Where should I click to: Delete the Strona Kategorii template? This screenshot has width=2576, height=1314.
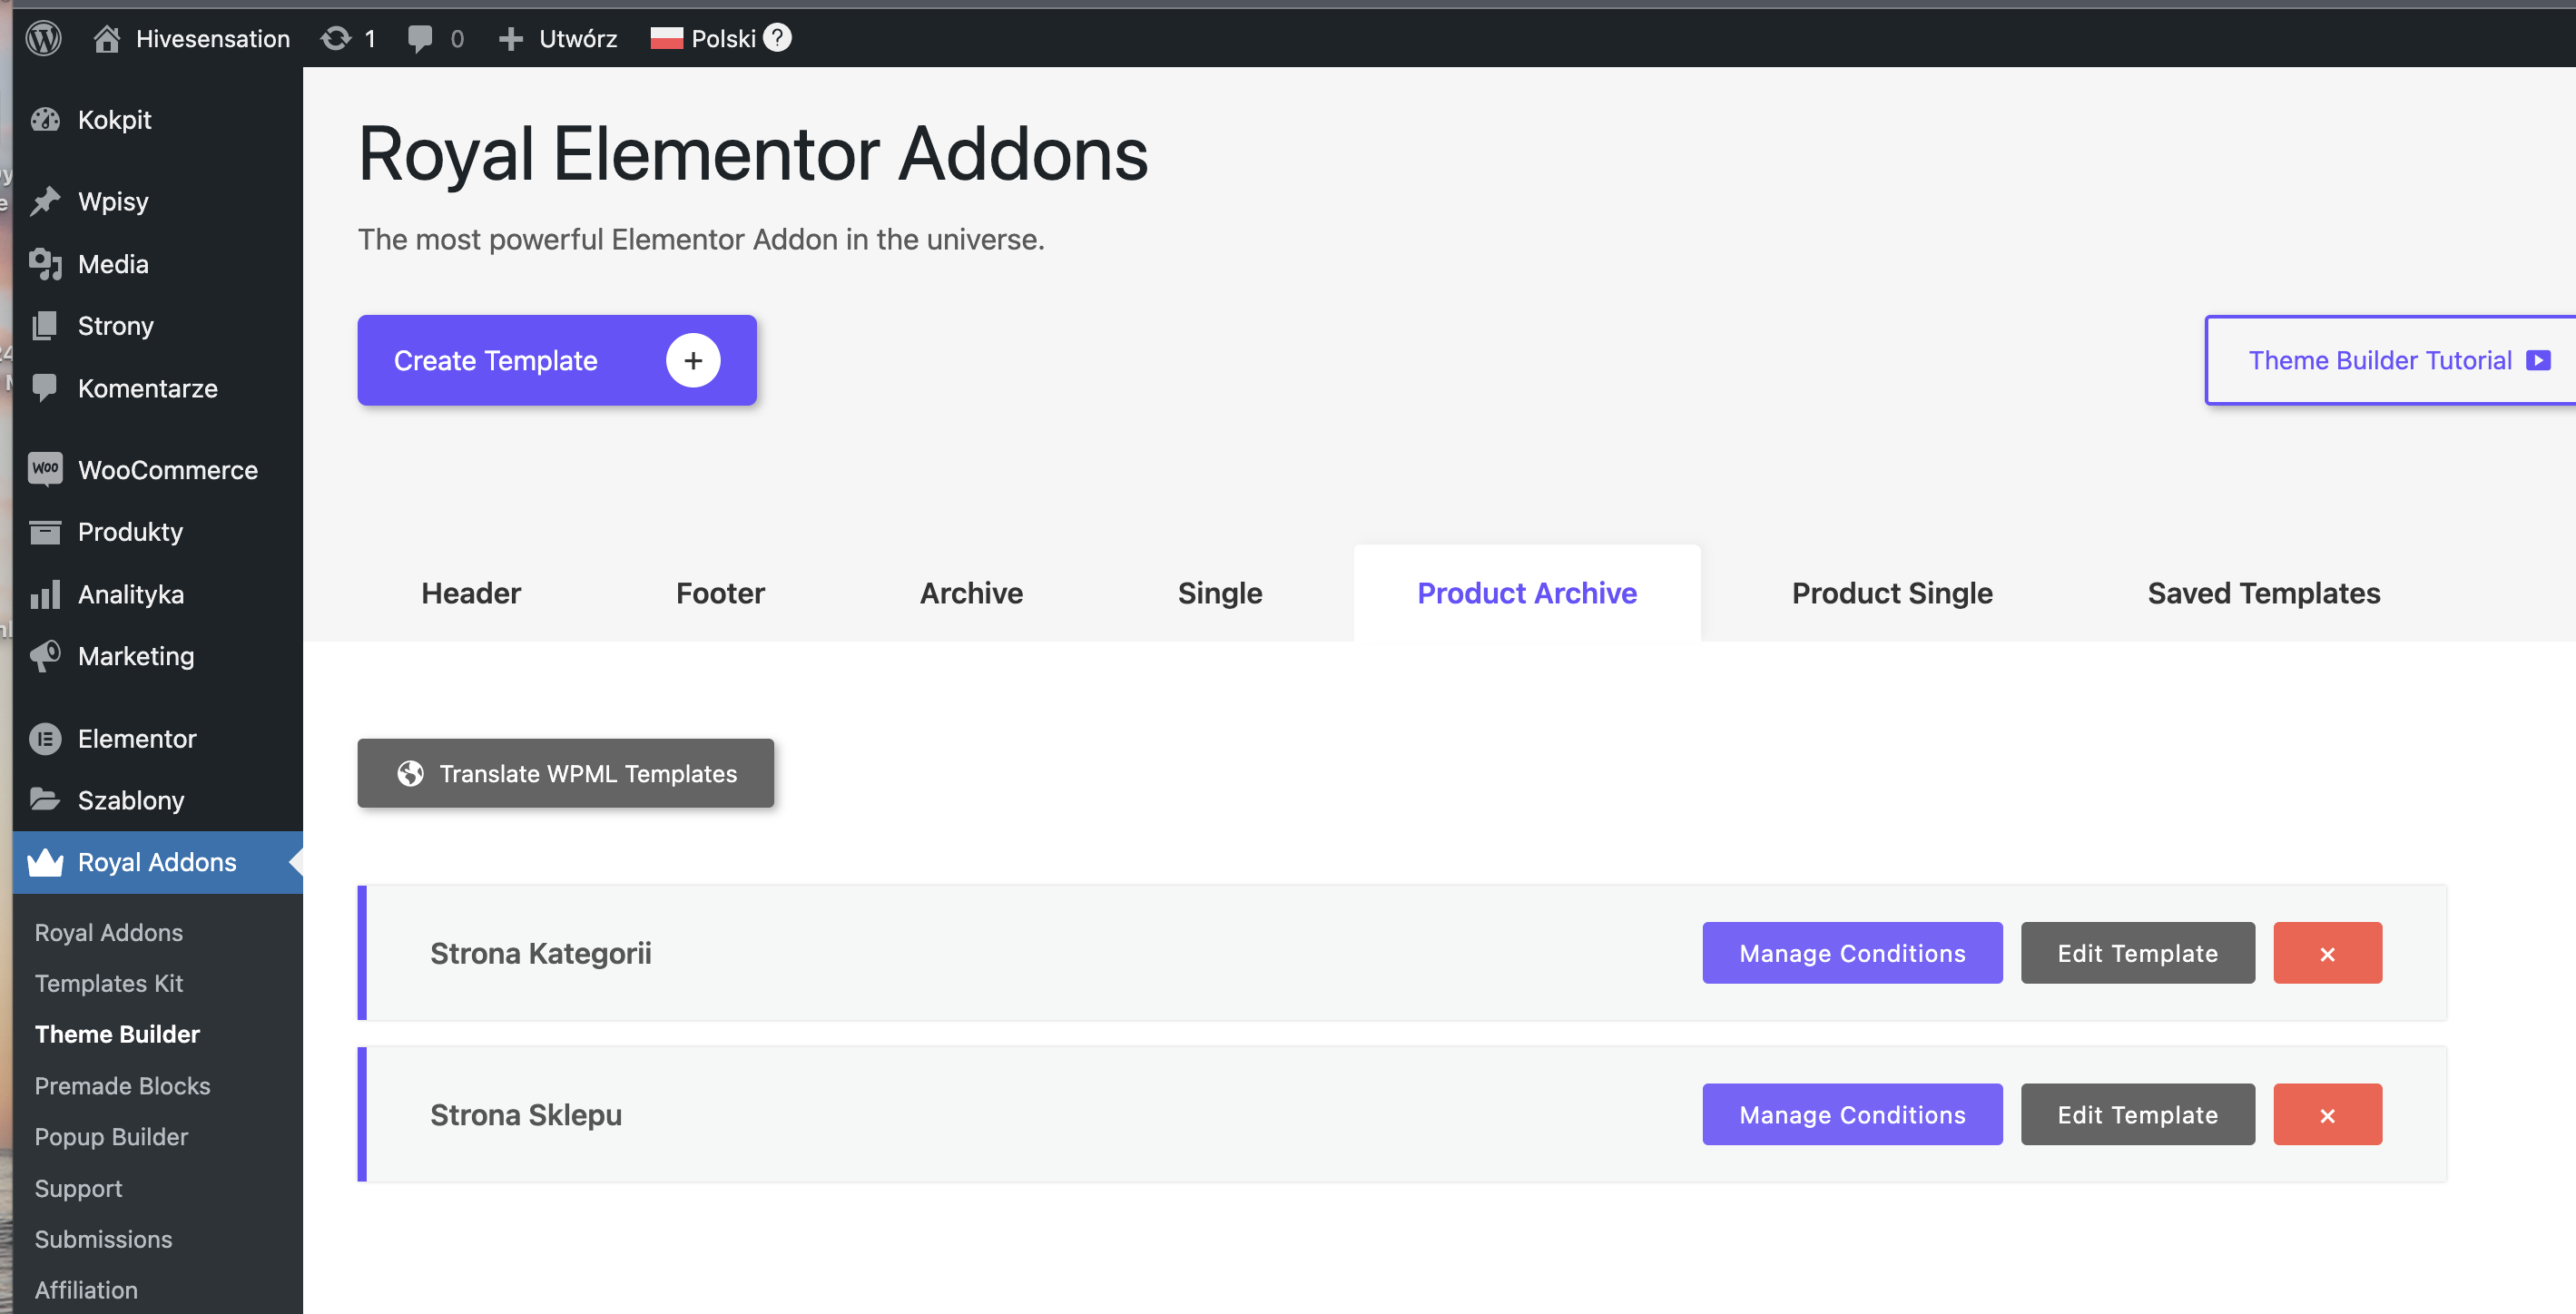(x=2327, y=953)
